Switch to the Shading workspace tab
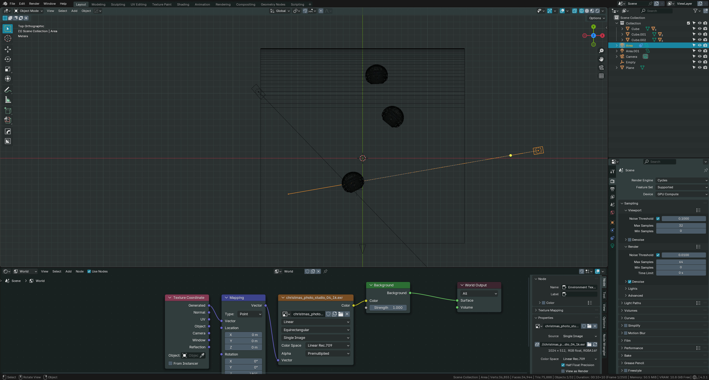 tap(183, 4)
